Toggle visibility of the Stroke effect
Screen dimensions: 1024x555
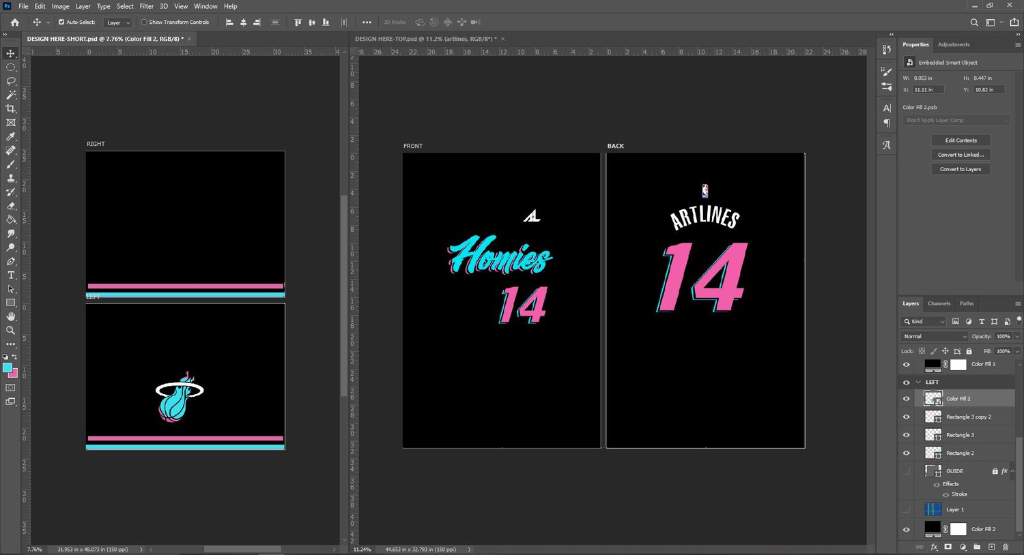point(945,494)
